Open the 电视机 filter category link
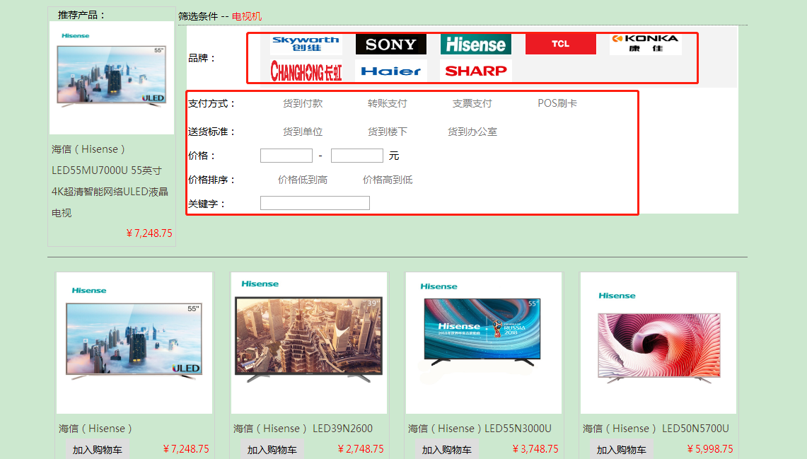The image size is (807, 459). tap(247, 16)
